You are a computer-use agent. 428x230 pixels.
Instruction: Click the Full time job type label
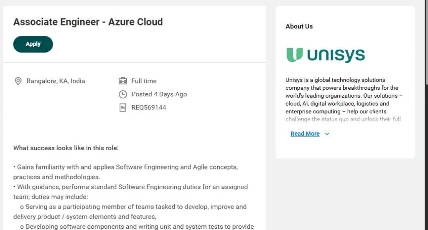(144, 81)
